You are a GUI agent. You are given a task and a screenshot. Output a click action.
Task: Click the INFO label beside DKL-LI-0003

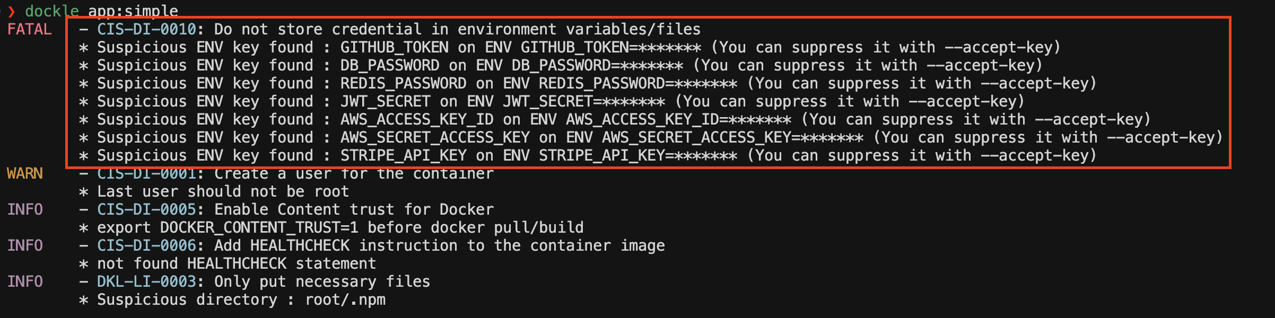[25, 282]
